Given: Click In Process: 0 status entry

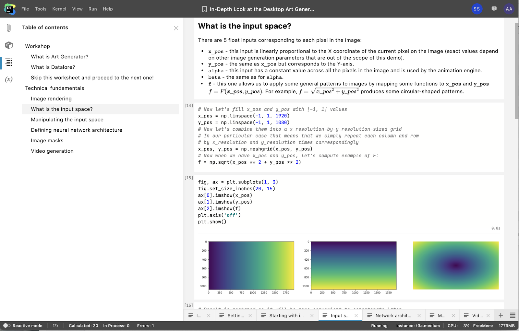Looking at the screenshot, I should 116,325.
